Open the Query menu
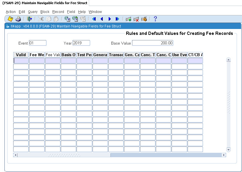The width and height of the screenshot is (242, 172). [x=33, y=12]
